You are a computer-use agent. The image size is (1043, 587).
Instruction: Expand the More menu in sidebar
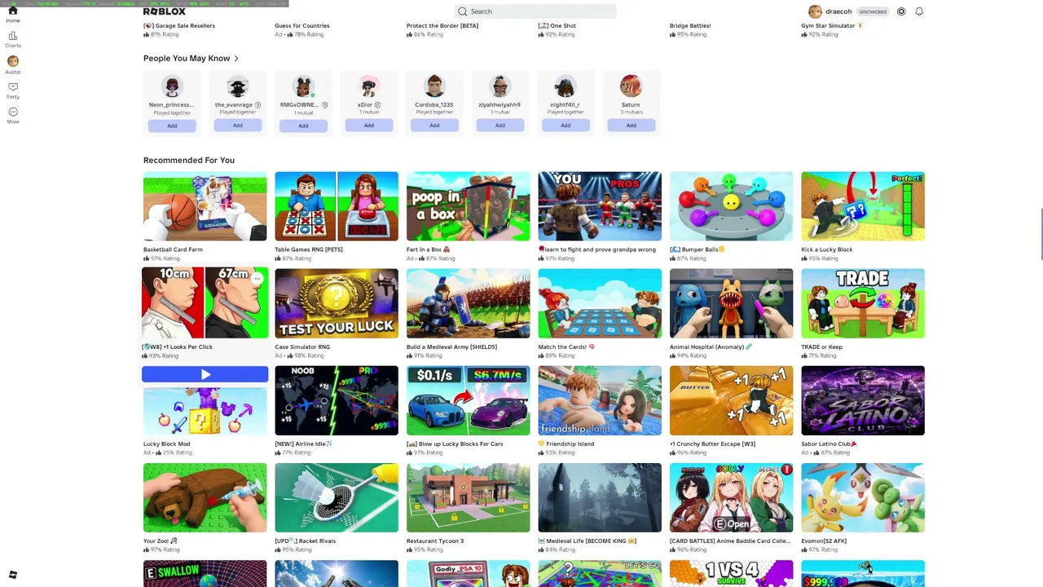(x=13, y=116)
